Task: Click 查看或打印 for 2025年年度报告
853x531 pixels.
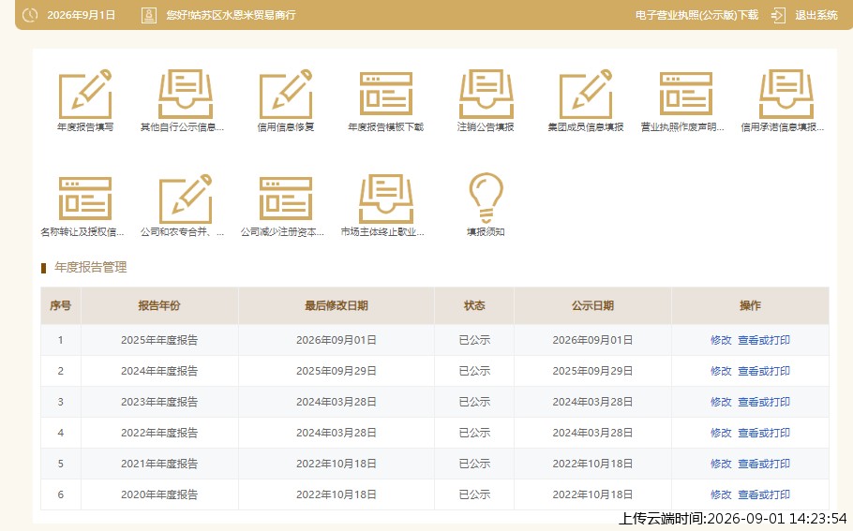Action: click(x=764, y=340)
